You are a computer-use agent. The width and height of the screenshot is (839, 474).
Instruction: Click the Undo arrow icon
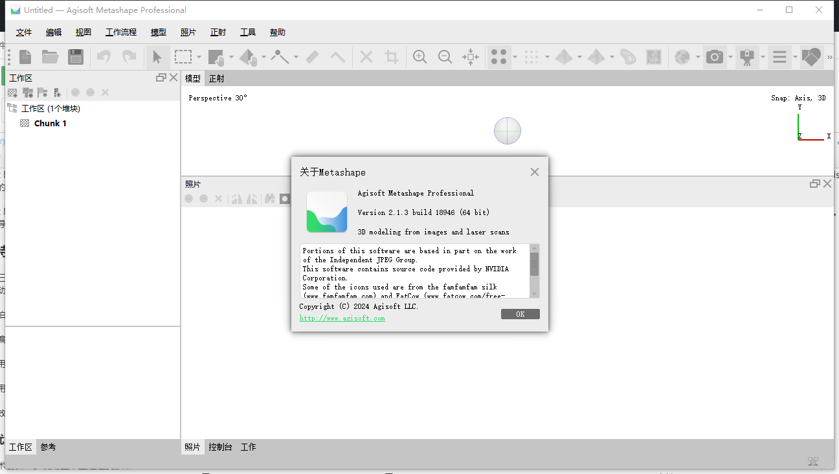click(104, 57)
